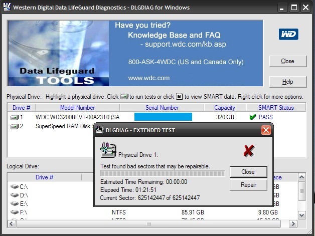
Task: Minimize the main DLGDIAG window
Action: (x=282, y=8)
